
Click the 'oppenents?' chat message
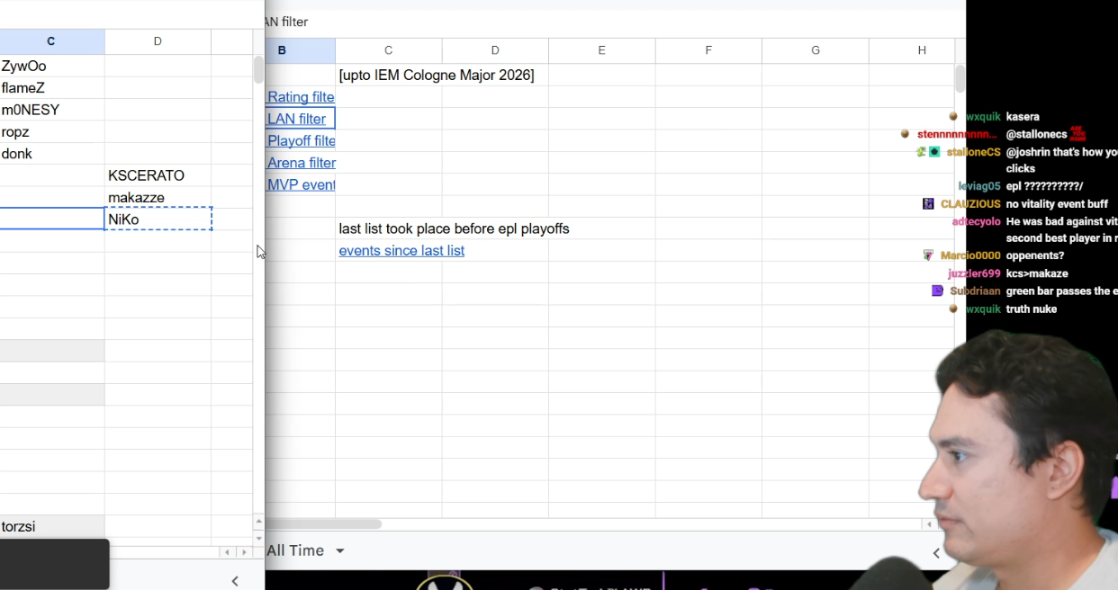[x=1035, y=255]
